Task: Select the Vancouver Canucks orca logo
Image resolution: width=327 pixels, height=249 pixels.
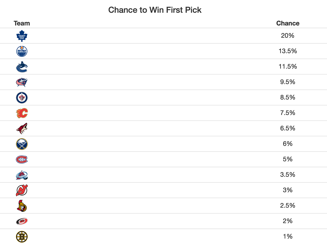Action: coord(22,67)
